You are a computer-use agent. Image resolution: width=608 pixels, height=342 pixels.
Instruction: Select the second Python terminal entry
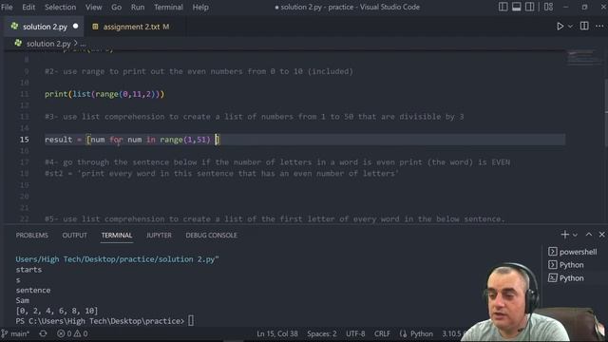pos(566,278)
